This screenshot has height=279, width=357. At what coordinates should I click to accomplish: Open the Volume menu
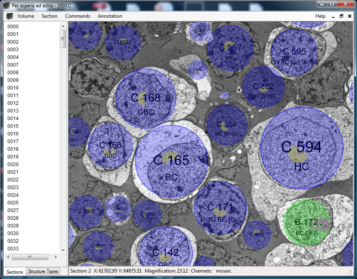pyautogui.click(x=25, y=16)
